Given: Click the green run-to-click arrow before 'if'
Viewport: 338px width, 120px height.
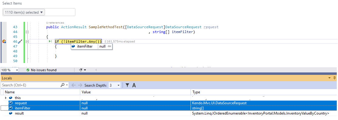Looking at the screenshot, I should (50, 41).
